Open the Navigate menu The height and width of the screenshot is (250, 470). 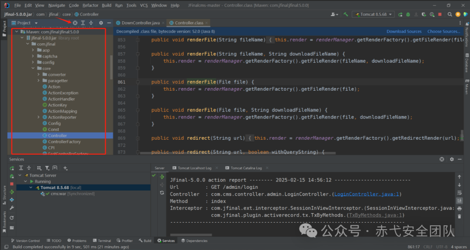point(57,5)
